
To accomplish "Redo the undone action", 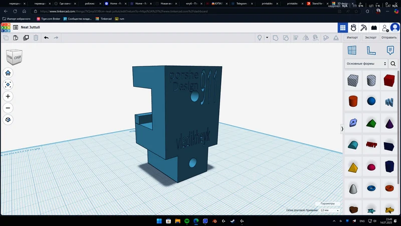I will [x=56, y=38].
